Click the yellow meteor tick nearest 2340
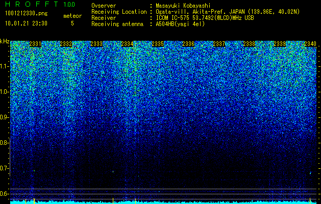The image size is (321, 204). coord(310,200)
